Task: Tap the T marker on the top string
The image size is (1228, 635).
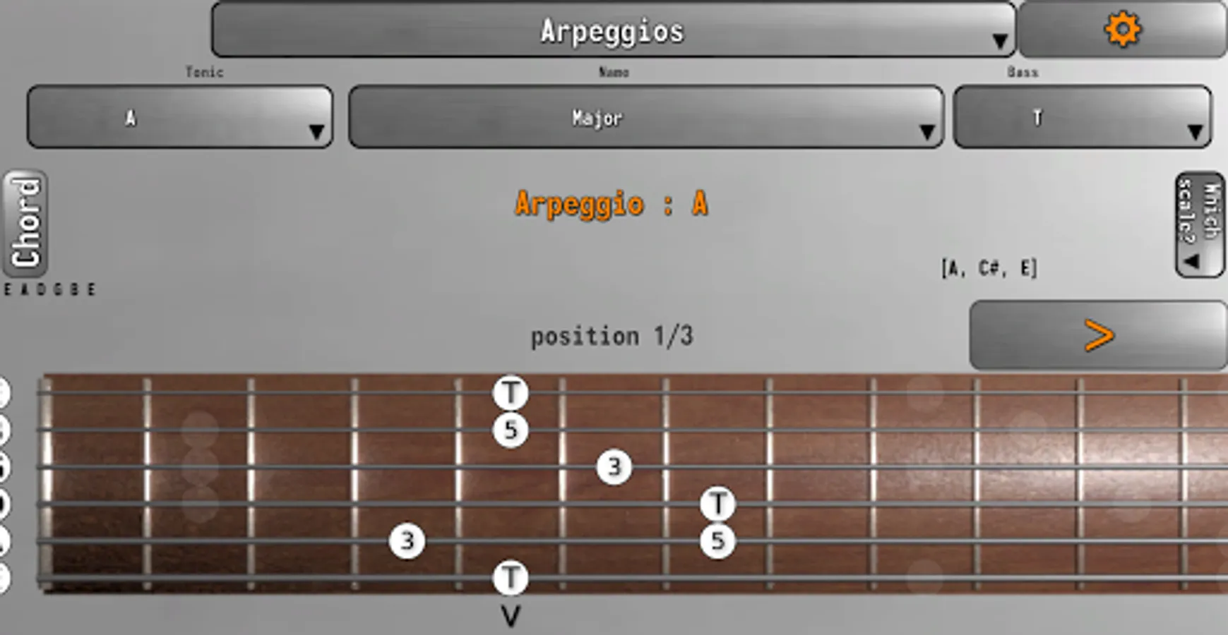Action: (x=511, y=393)
